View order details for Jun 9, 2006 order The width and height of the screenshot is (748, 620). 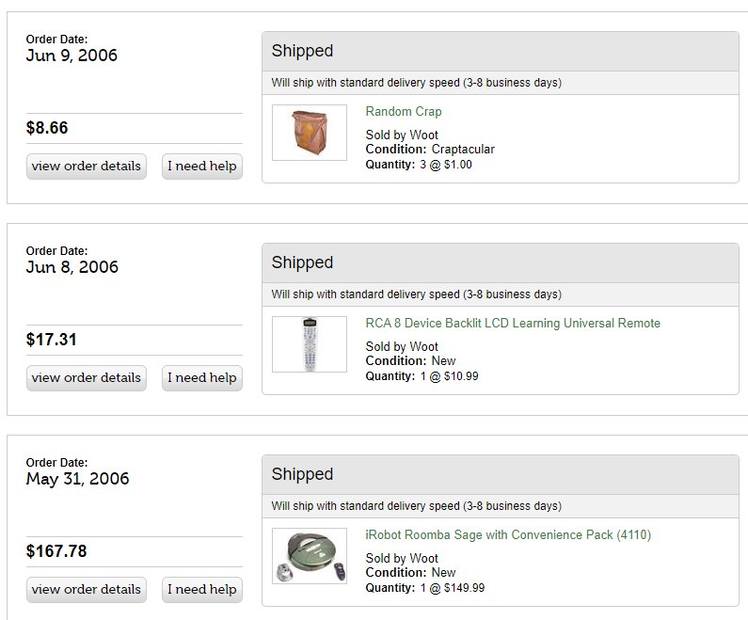87,167
